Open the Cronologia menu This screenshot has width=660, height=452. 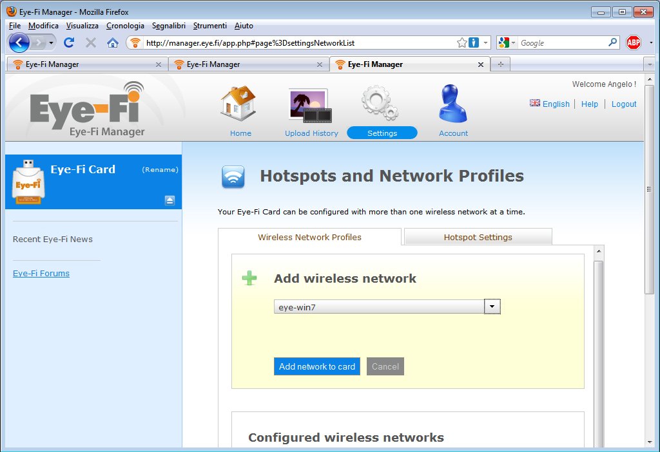point(125,26)
